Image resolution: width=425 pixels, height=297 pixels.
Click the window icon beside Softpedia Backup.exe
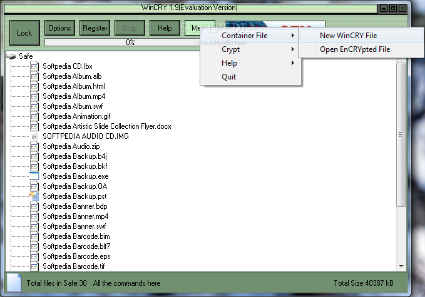tap(34, 176)
